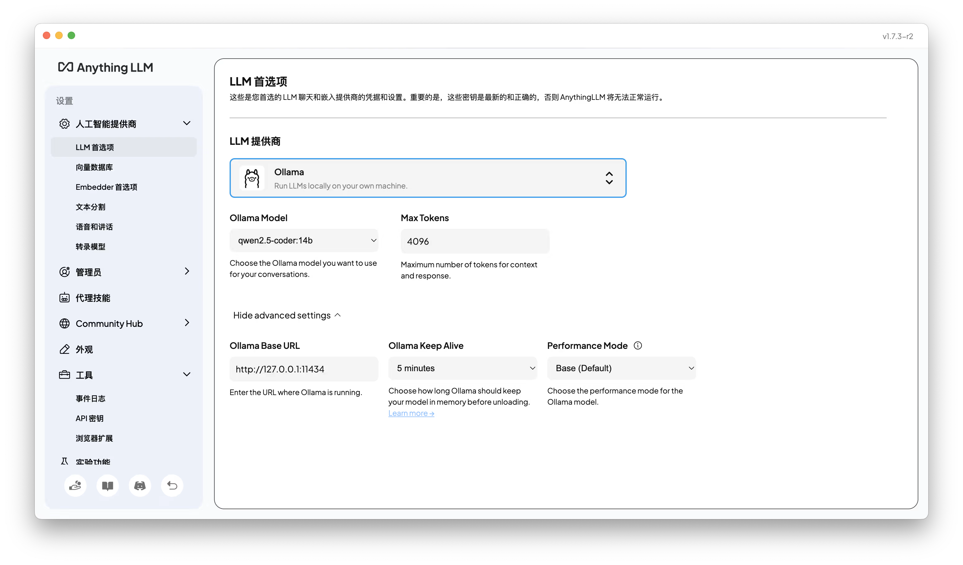The width and height of the screenshot is (963, 565).
Task: Open 外观 settings
Action: click(x=84, y=349)
